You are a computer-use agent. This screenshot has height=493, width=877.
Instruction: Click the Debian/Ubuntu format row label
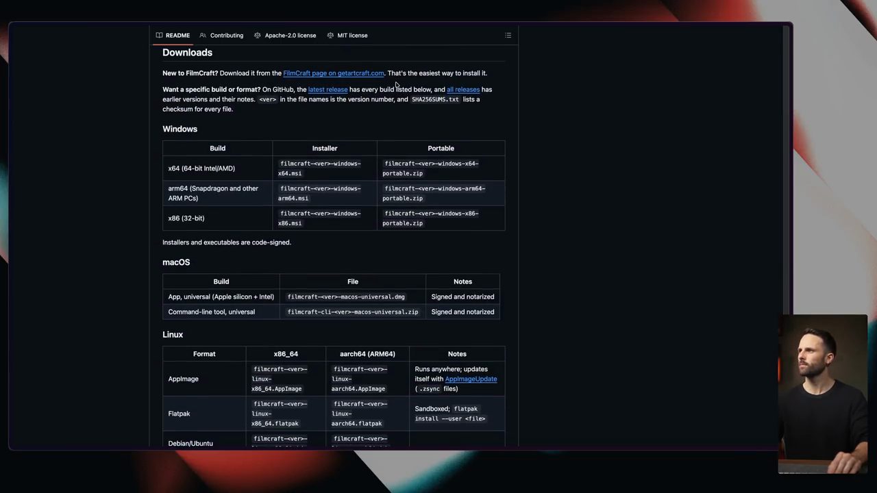pos(190,443)
